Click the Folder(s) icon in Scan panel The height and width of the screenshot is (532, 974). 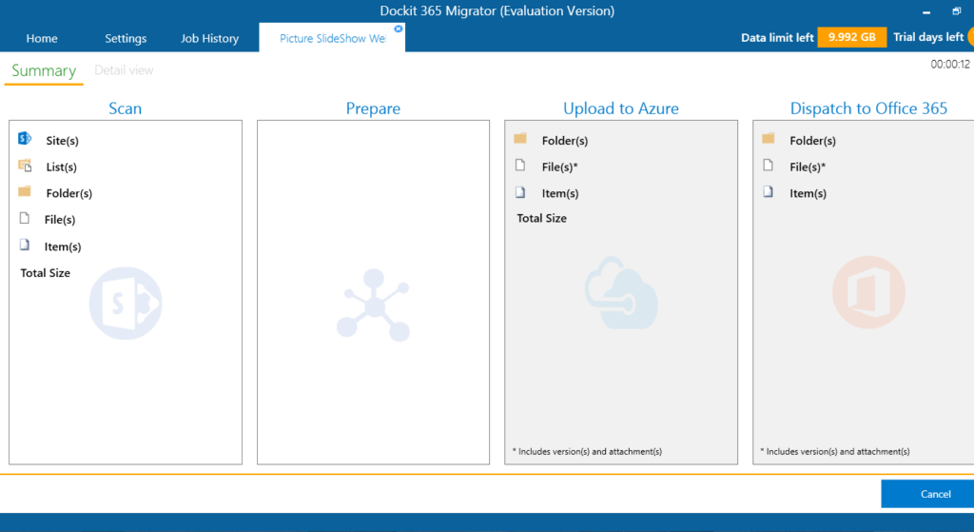point(25,191)
